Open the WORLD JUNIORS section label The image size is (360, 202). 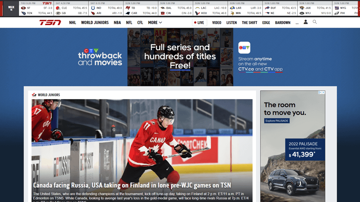coord(49,95)
